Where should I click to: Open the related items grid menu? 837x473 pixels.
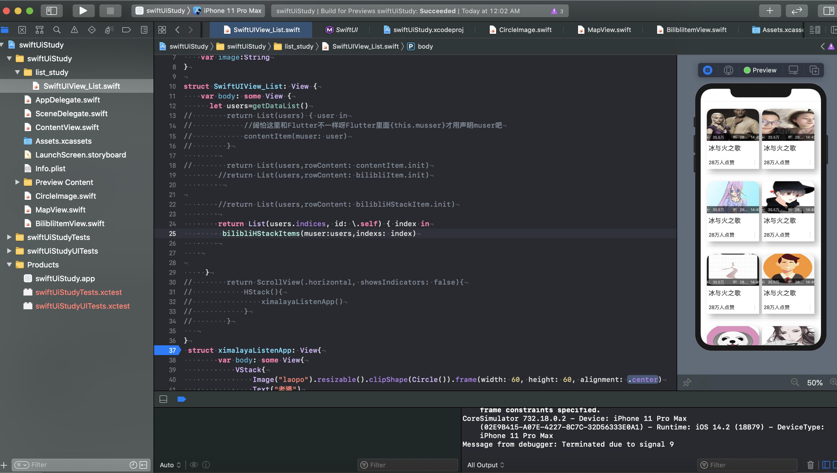[162, 30]
